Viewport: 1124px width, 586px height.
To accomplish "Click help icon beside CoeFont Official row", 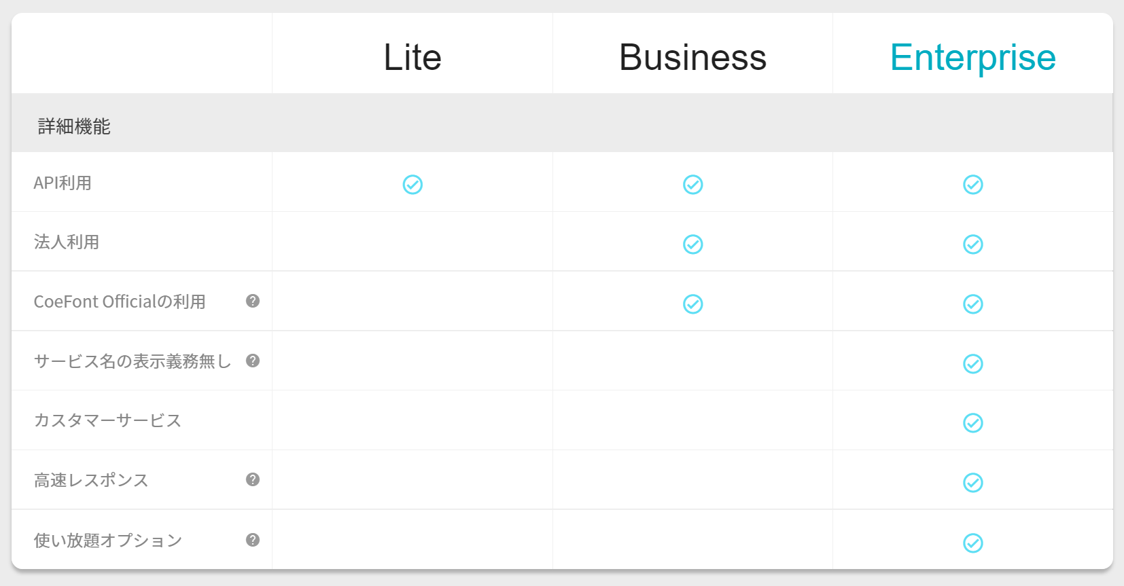I will click(x=253, y=301).
